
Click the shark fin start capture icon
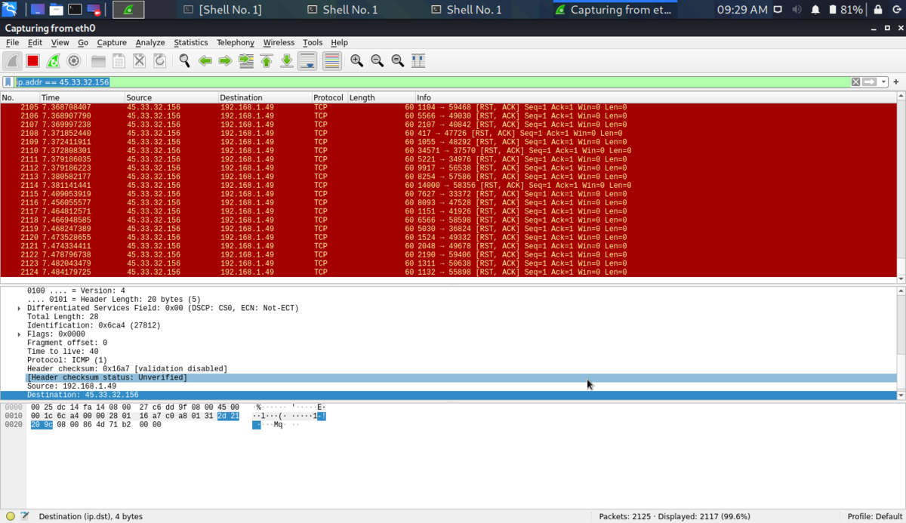coord(12,61)
